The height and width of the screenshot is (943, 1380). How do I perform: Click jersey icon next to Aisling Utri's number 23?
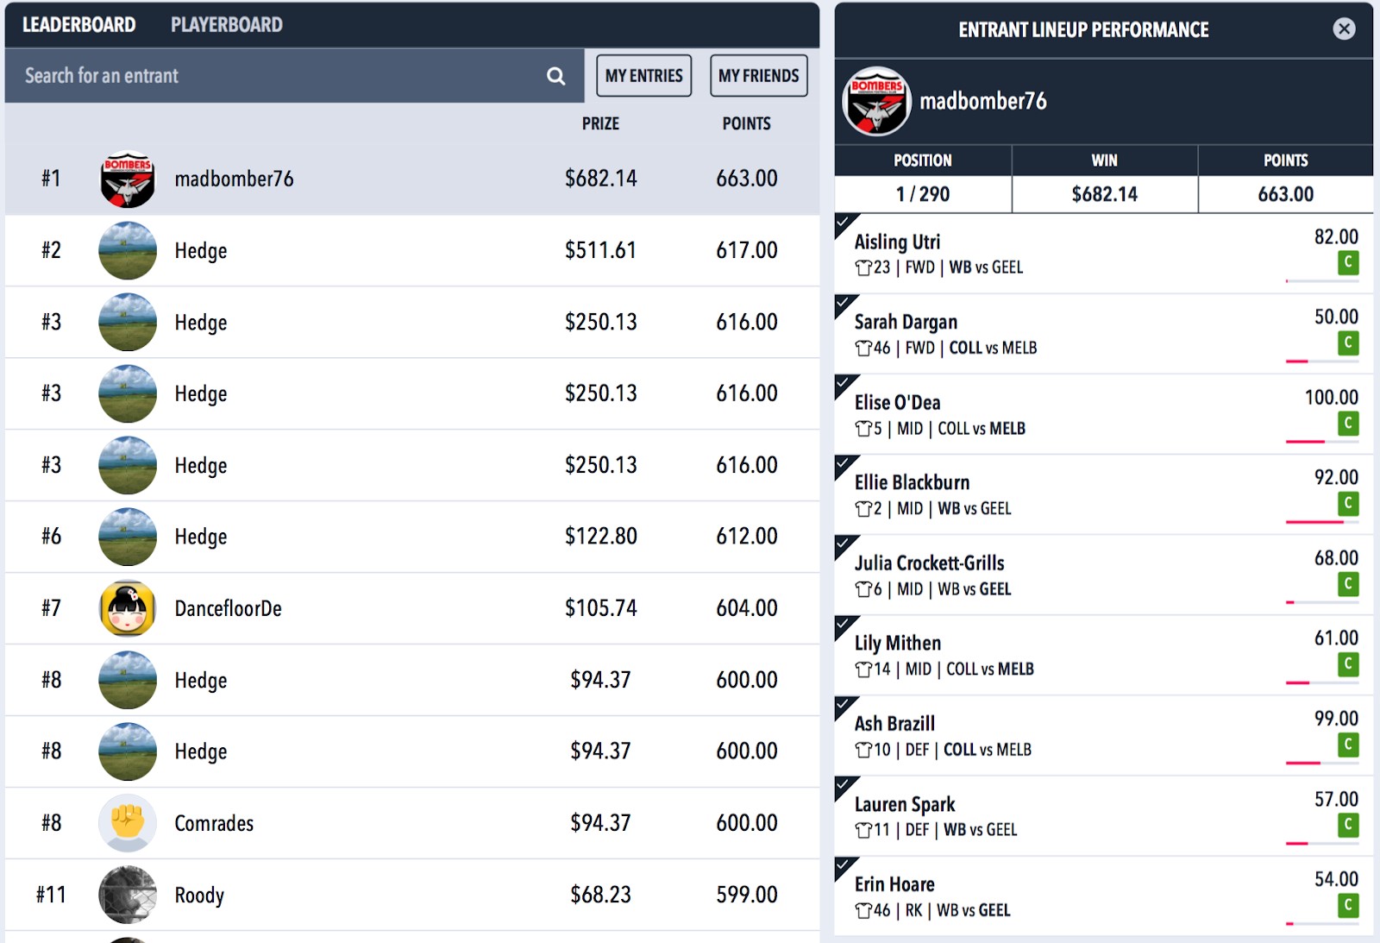pos(863,268)
